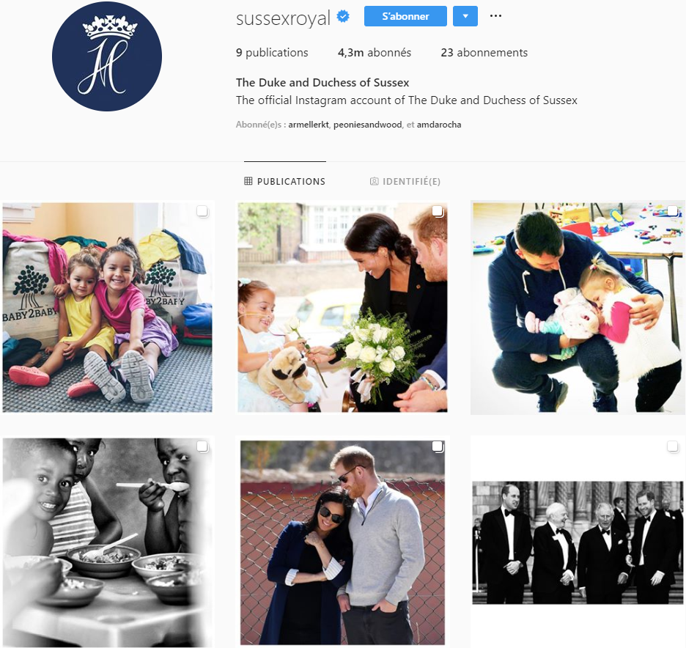Click the carousel icon on the couple by fence post

438,446
